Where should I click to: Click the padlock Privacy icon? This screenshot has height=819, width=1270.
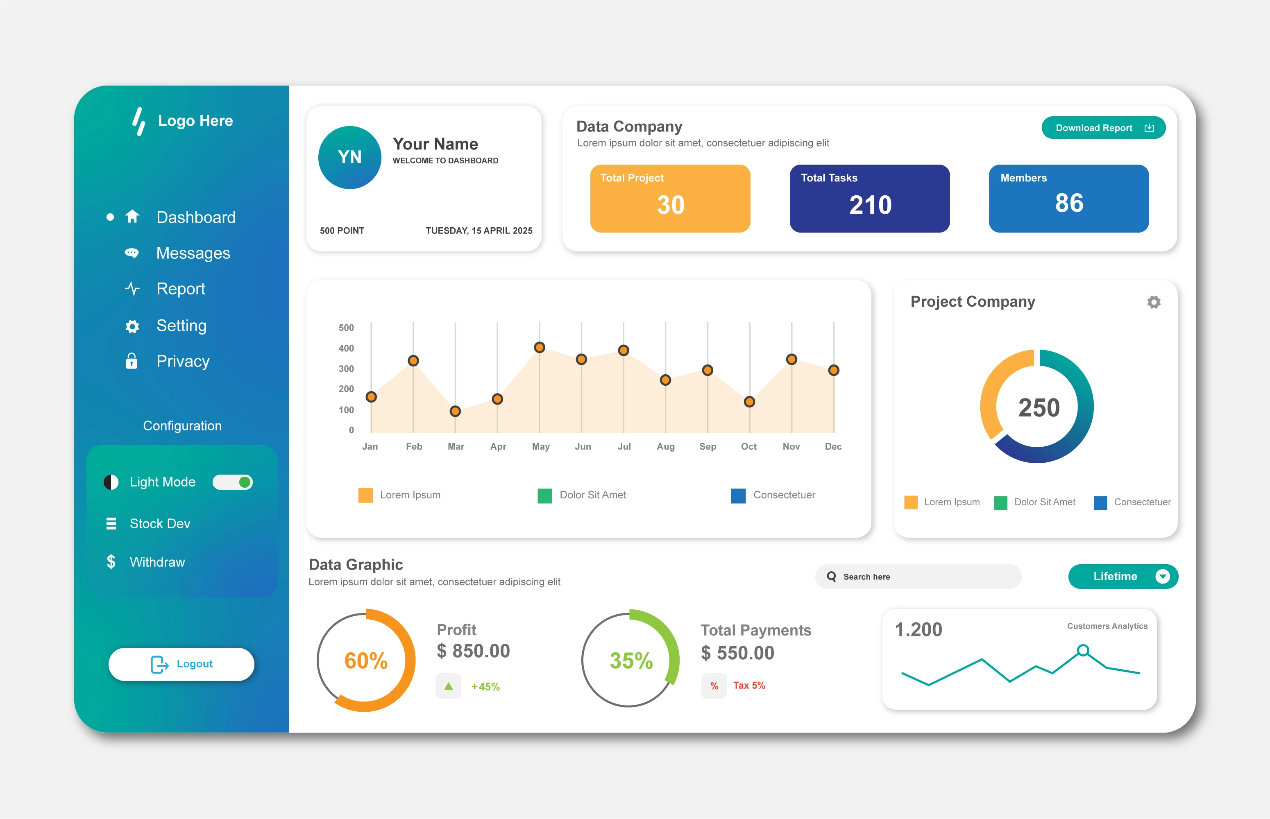click(x=132, y=361)
